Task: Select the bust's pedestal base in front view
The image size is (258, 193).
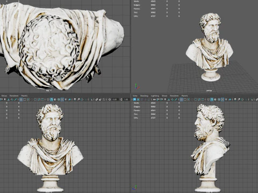Action: coord(50,184)
